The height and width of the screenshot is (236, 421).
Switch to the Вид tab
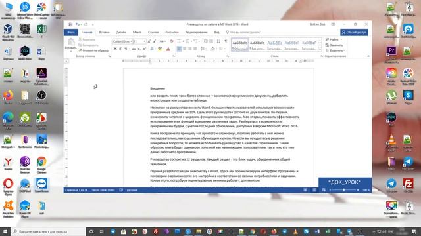tap(216, 32)
